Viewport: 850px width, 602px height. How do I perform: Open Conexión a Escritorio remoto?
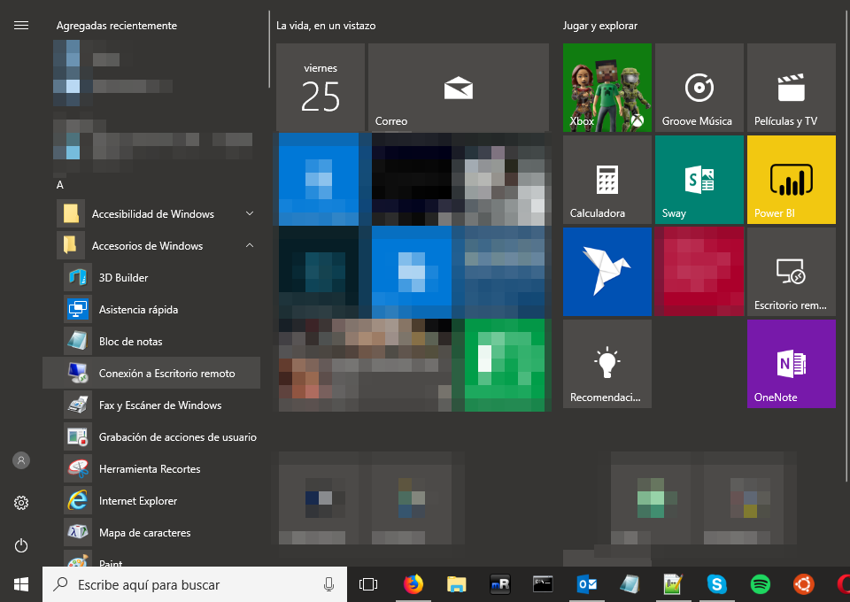pyautogui.click(x=151, y=374)
